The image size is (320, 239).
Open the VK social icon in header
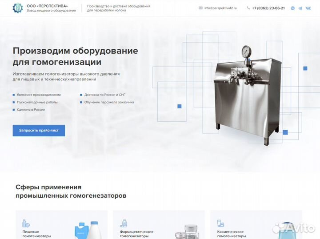308,8
